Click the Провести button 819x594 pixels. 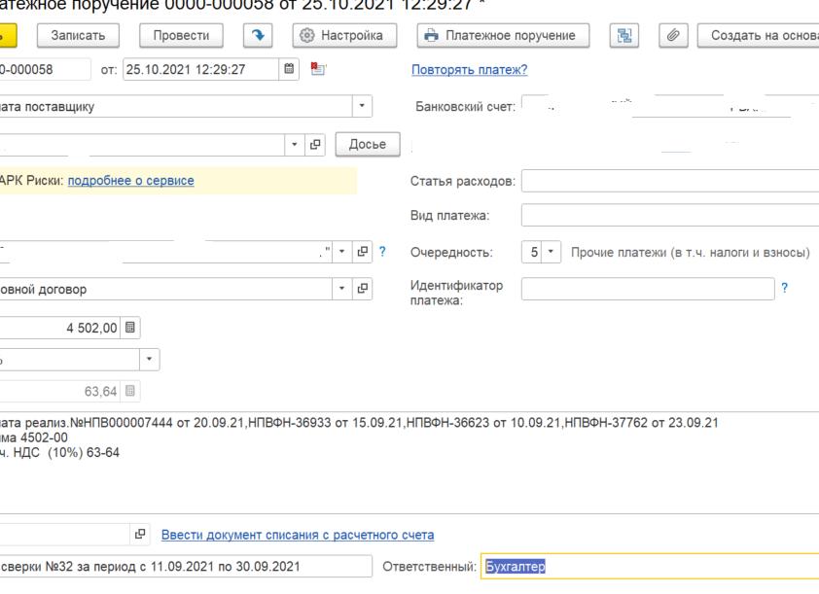181,36
